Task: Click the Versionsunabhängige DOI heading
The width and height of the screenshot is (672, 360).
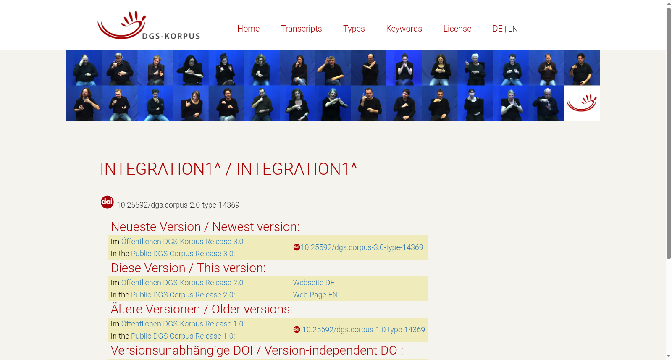Action: click(257, 350)
